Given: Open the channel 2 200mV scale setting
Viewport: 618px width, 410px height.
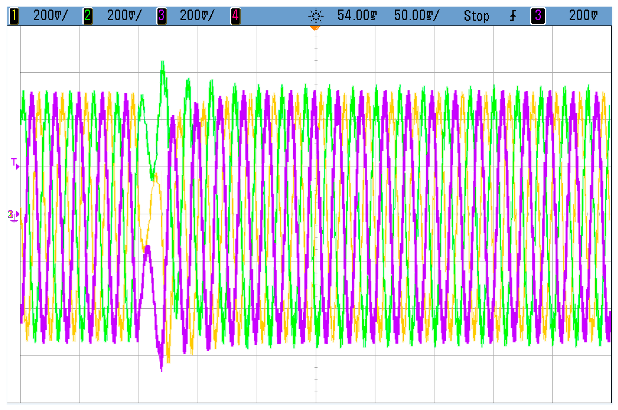Looking at the screenshot, I should click(x=124, y=15).
